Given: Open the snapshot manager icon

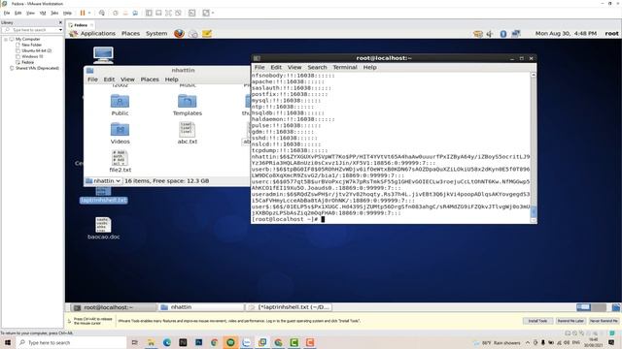Looking at the screenshot, I should 135,13.
